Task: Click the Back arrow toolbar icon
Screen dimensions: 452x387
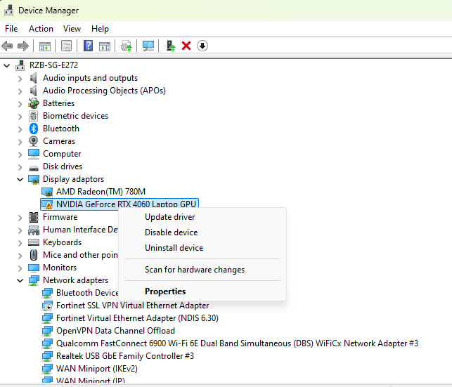Action: pos(7,46)
